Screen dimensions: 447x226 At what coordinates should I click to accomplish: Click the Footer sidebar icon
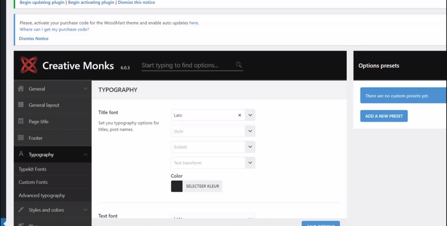(21, 138)
